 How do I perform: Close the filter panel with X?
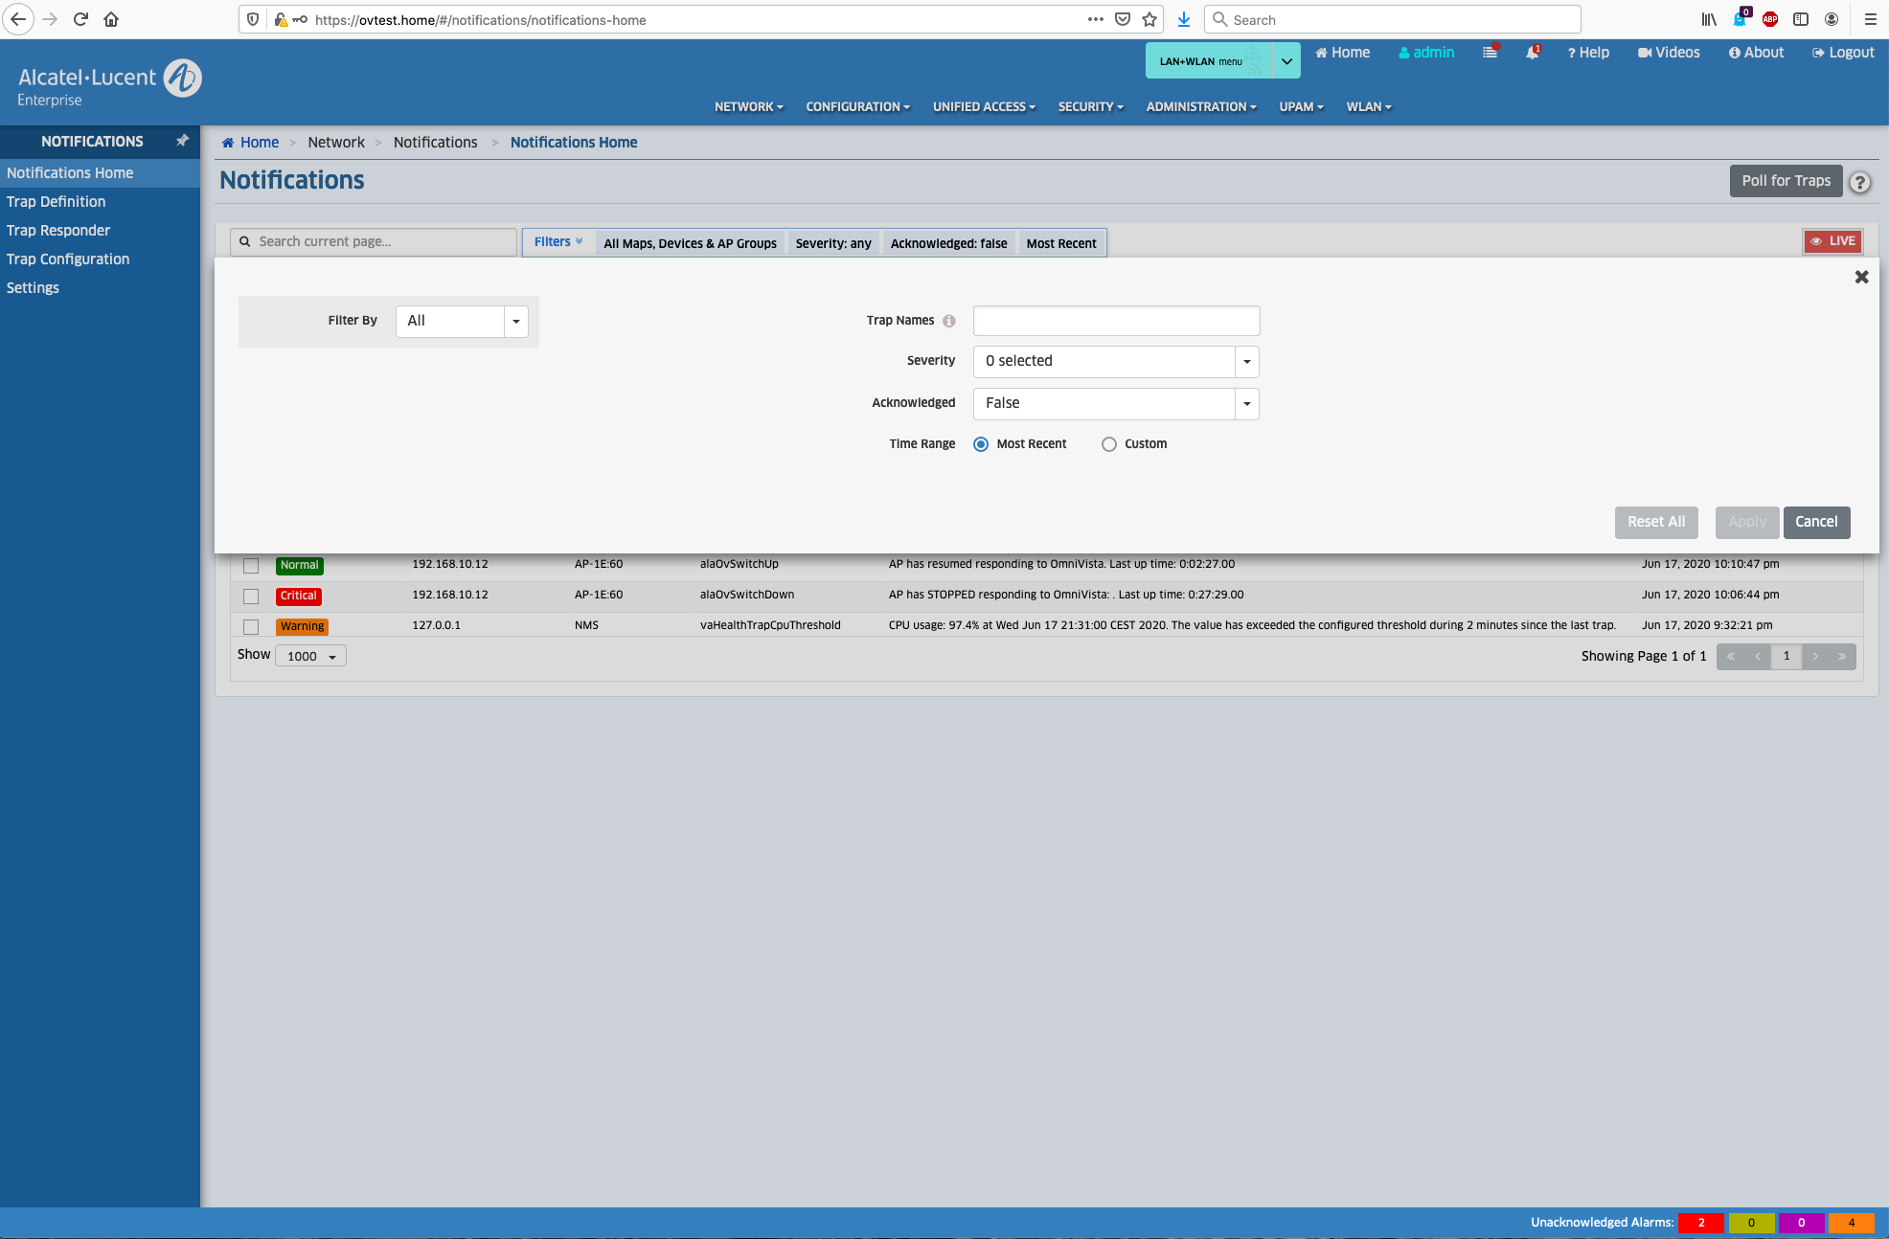(x=1861, y=277)
